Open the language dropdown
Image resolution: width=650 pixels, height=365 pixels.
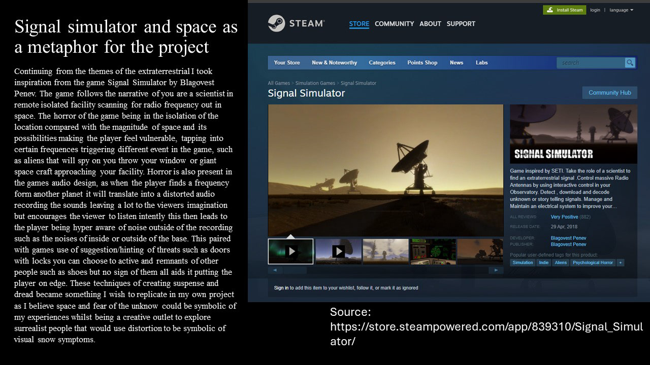pos(621,10)
